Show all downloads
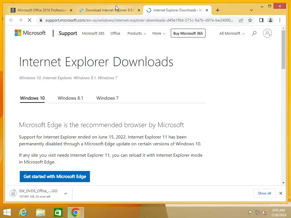The image size is (291, 218). 265,193
